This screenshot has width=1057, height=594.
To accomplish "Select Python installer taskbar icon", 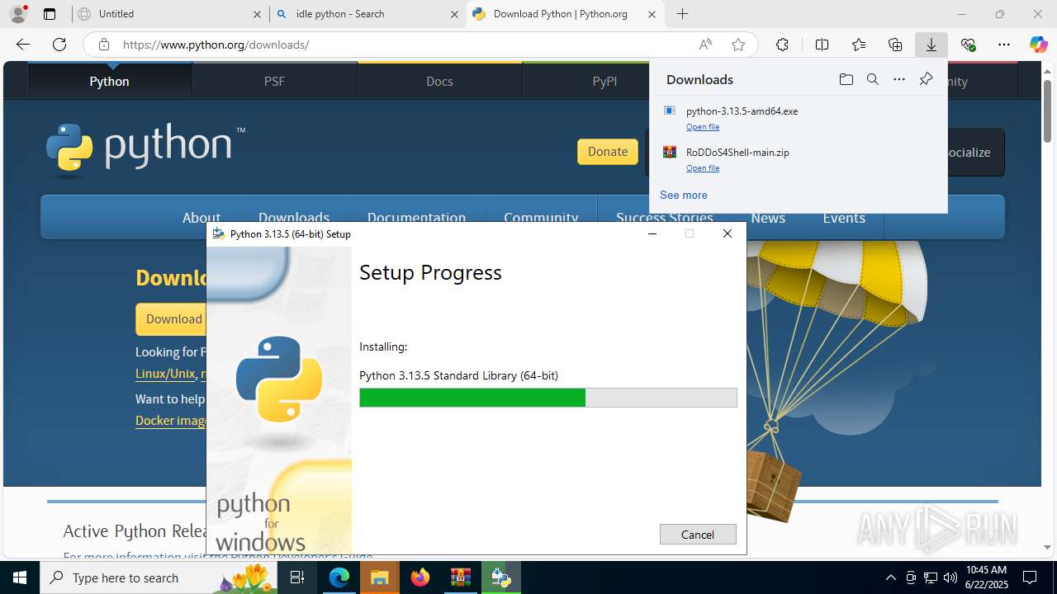I will (501, 577).
